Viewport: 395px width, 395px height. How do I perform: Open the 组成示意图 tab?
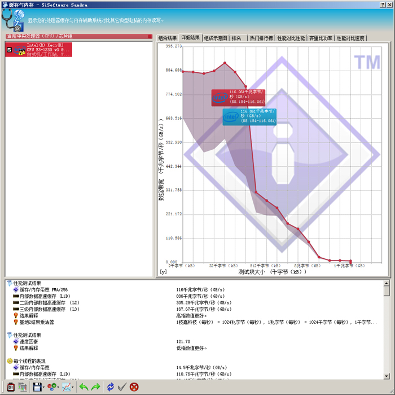216,38
